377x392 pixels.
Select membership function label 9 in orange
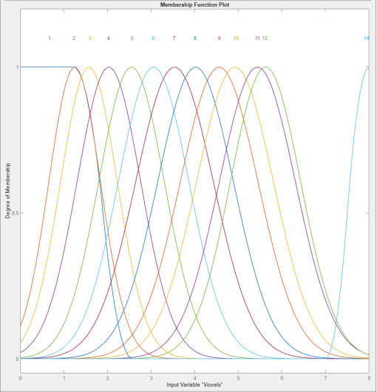(219, 38)
